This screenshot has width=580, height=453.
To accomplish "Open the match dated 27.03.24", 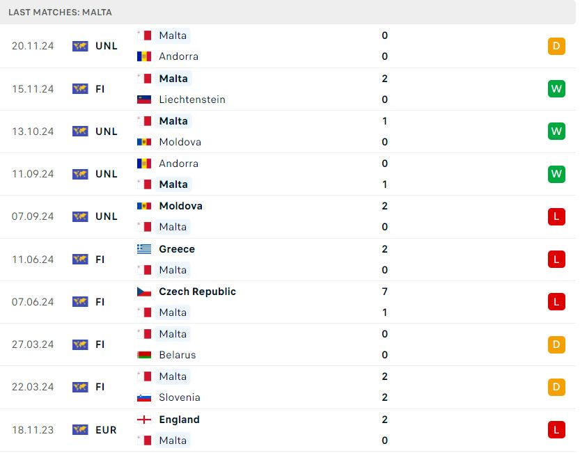I will [x=288, y=344].
